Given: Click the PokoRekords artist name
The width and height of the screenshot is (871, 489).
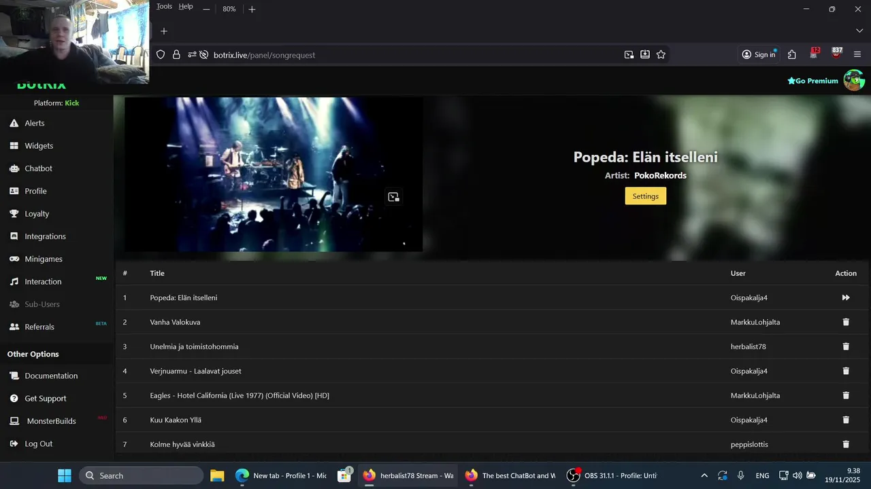Looking at the screenshot, I should tap(660, 175).
